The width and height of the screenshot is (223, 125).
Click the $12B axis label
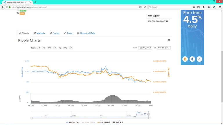click(27, 61)
